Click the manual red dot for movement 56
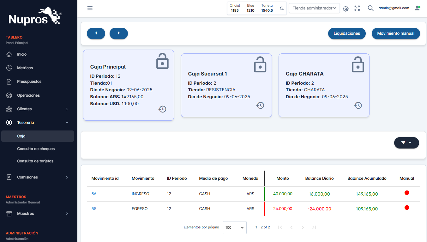The image size is (427, 242). [x=407, y=193]
